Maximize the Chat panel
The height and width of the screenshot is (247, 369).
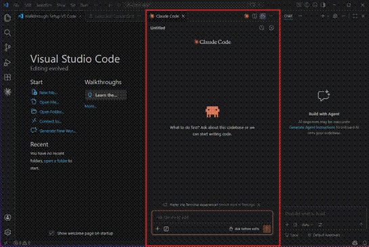[355, 16]
